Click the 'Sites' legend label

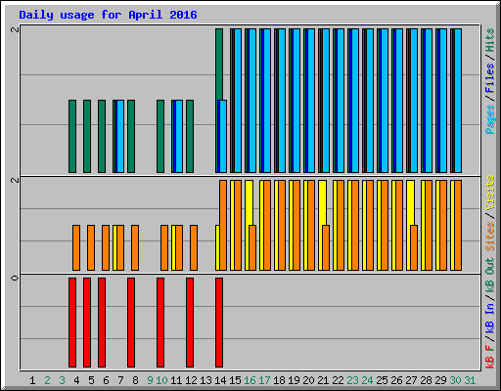click(489, 237)
